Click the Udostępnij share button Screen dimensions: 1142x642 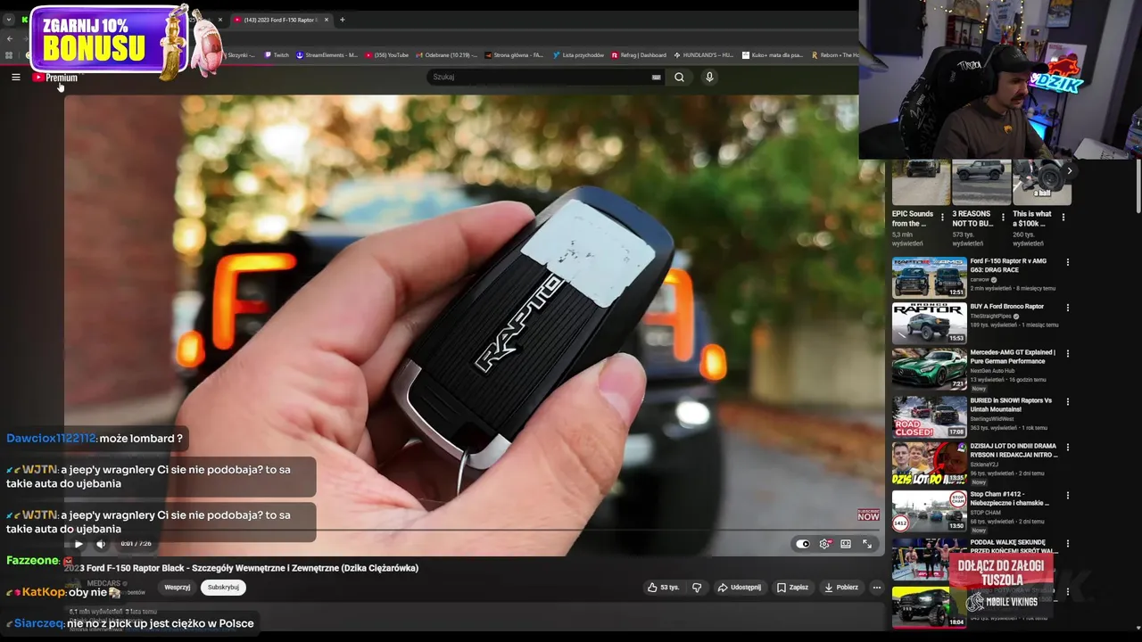pos(739,588)
